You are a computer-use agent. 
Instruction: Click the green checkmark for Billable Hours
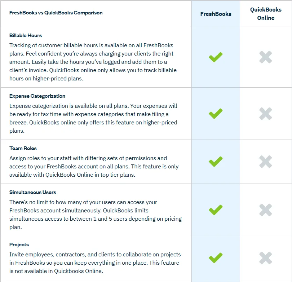(x=216, y=57)
